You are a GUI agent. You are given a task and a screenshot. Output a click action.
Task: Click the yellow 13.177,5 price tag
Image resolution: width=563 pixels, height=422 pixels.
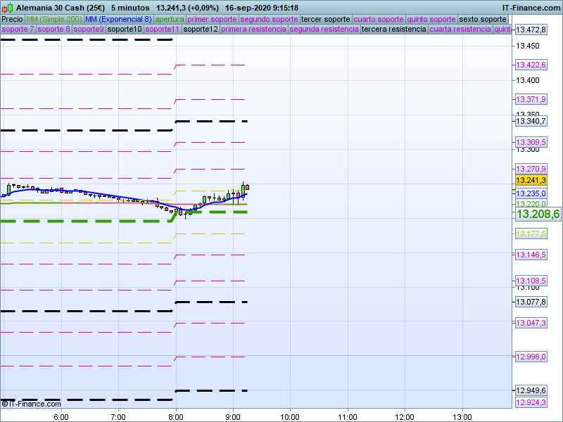531,234
